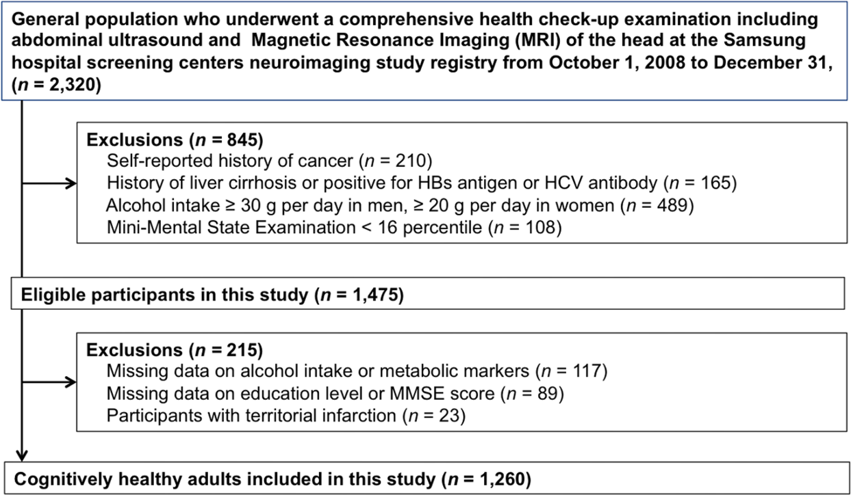
Task: Select the Mini-Mental State Examination line
Action: (334, 227)
